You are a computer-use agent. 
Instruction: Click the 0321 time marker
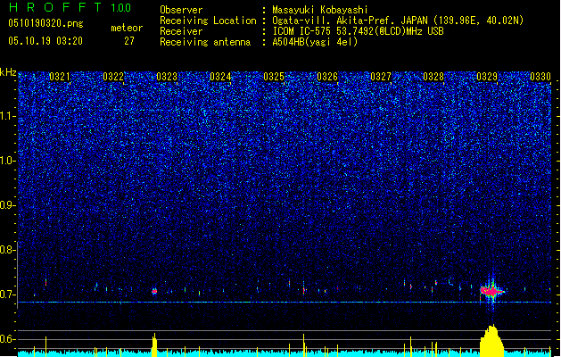click(x=60, y=77)
